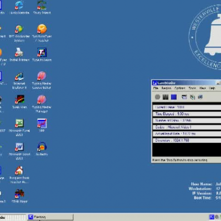Open the STAR Mgmt desktop shortcut

[x=19, y=196]
